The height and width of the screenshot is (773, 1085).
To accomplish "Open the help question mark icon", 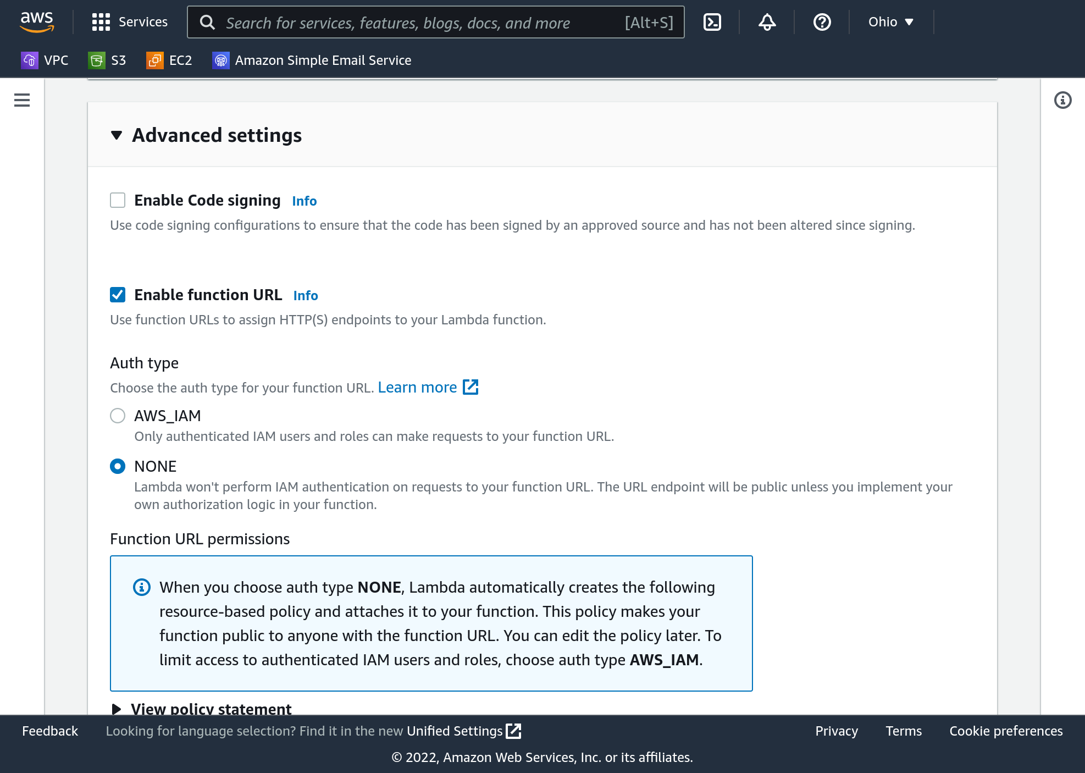I will (821, 22).
